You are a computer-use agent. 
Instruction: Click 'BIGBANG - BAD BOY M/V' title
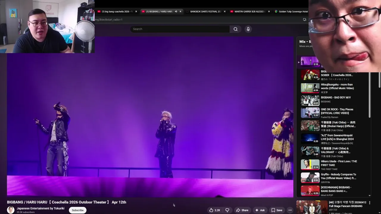(x=336, y=97)
